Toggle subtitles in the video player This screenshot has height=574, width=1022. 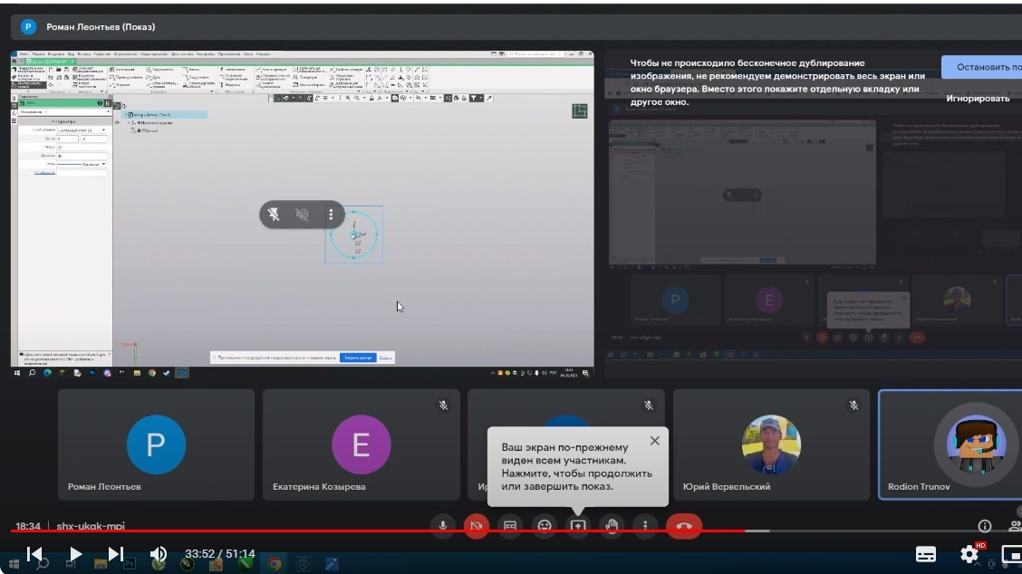[926, 554]
